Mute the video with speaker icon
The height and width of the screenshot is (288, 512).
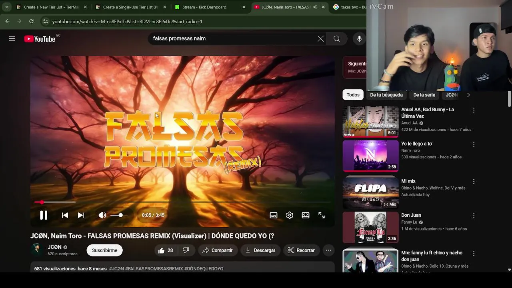tap(102, 215)
